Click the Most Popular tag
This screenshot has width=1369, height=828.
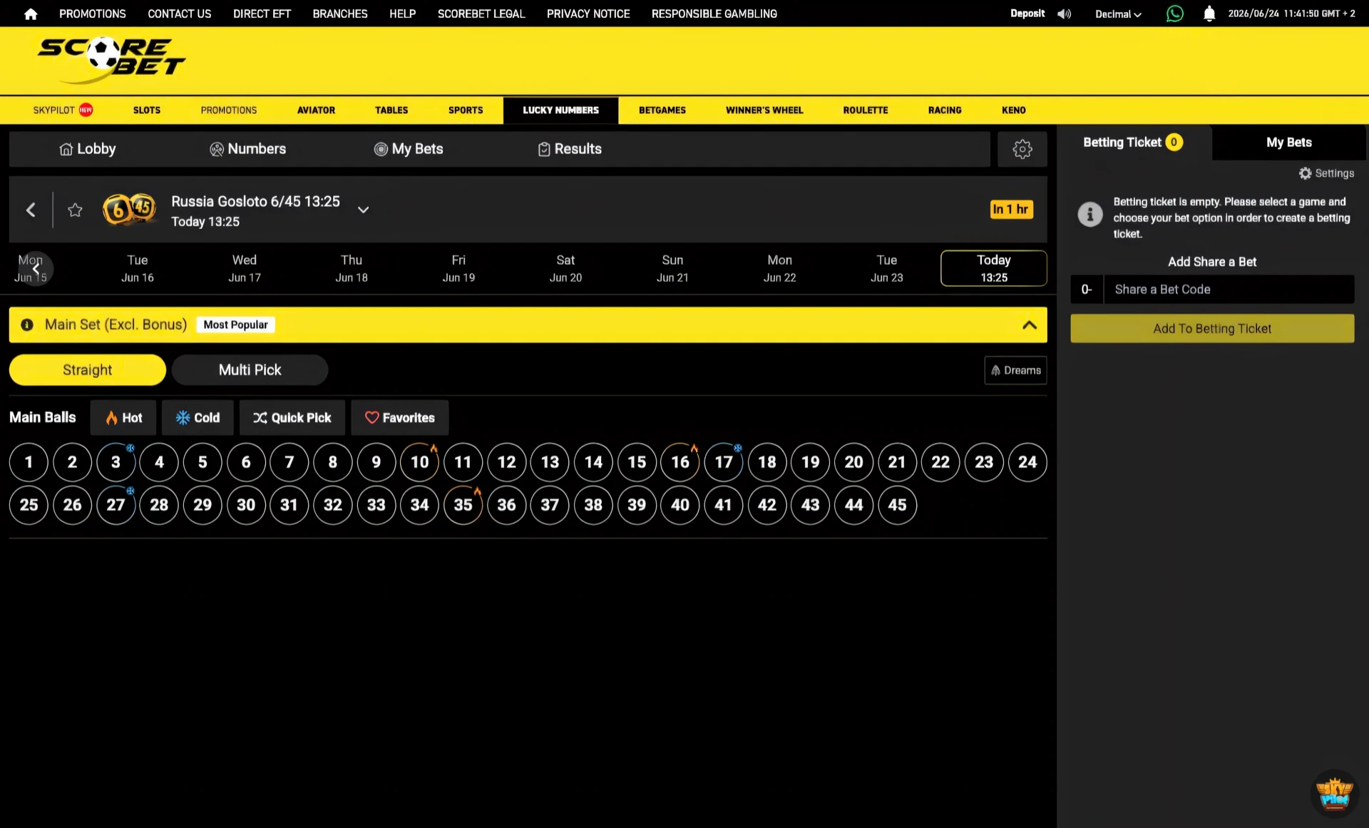coord(235,324)
